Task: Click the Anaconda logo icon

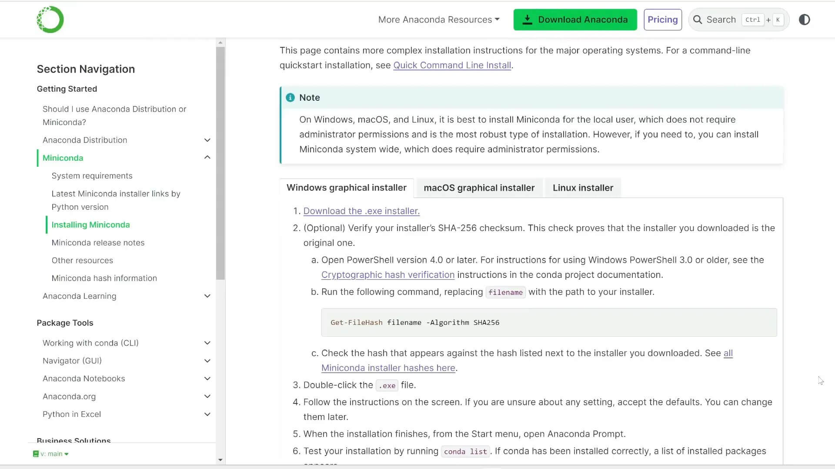Action: pos(50,20)
